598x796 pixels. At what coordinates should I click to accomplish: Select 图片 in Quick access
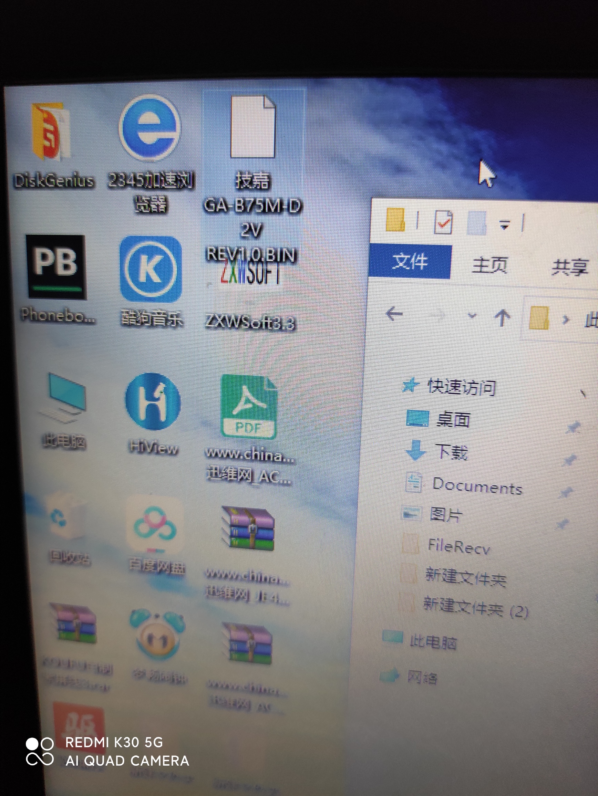point(446,515)
